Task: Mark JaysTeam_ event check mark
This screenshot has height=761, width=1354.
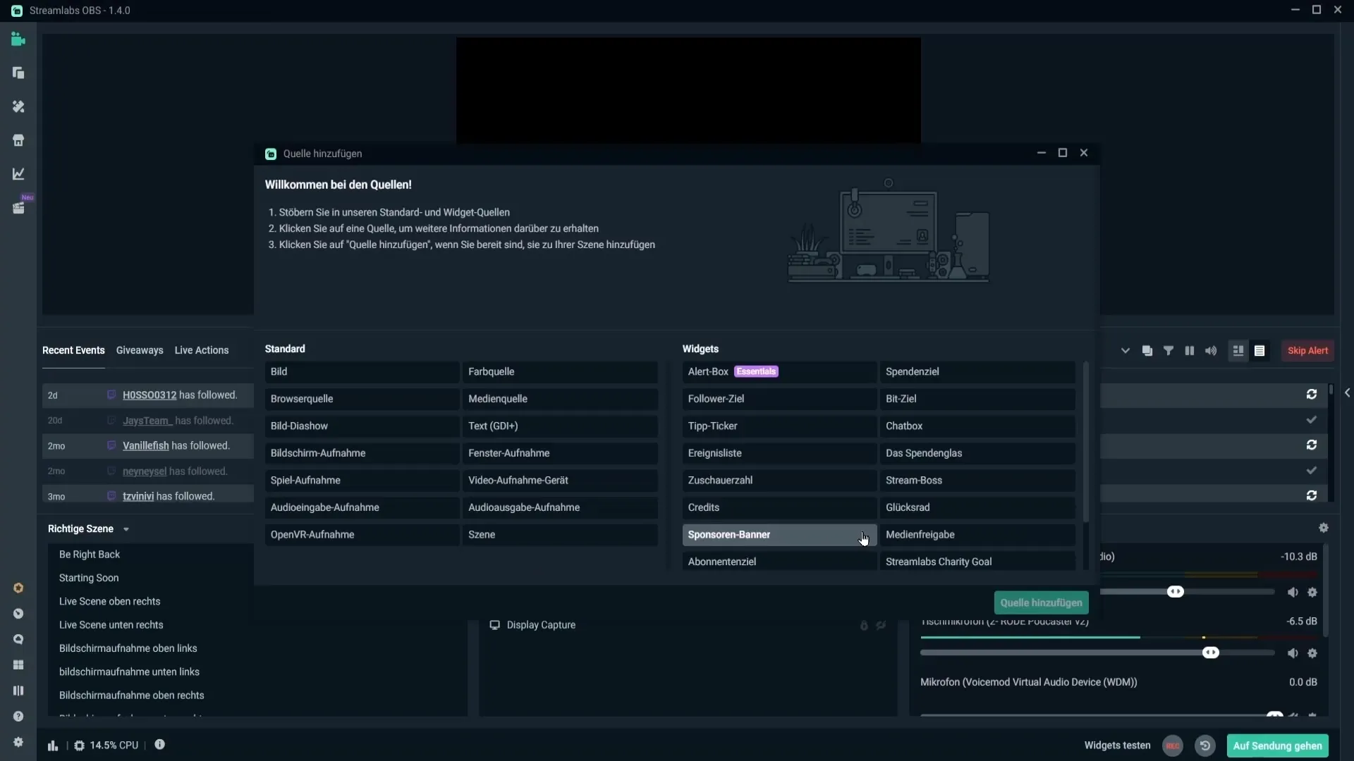Action: (x=1312, y=420)
